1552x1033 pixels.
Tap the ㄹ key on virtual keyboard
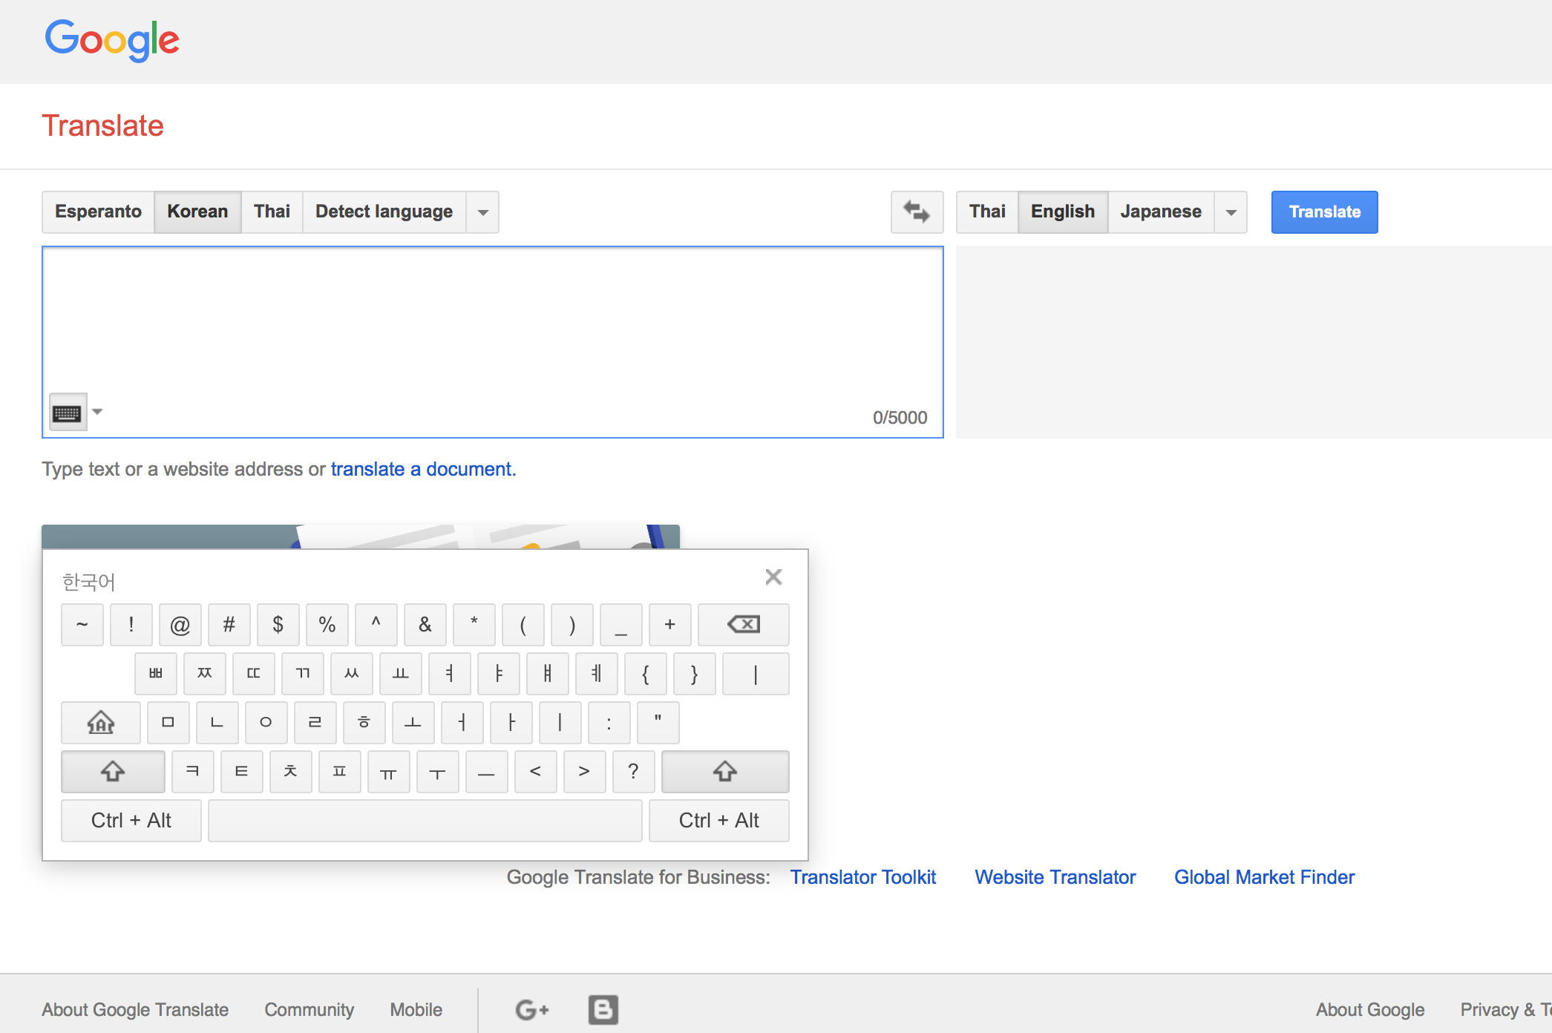click(x=315, y=722)
